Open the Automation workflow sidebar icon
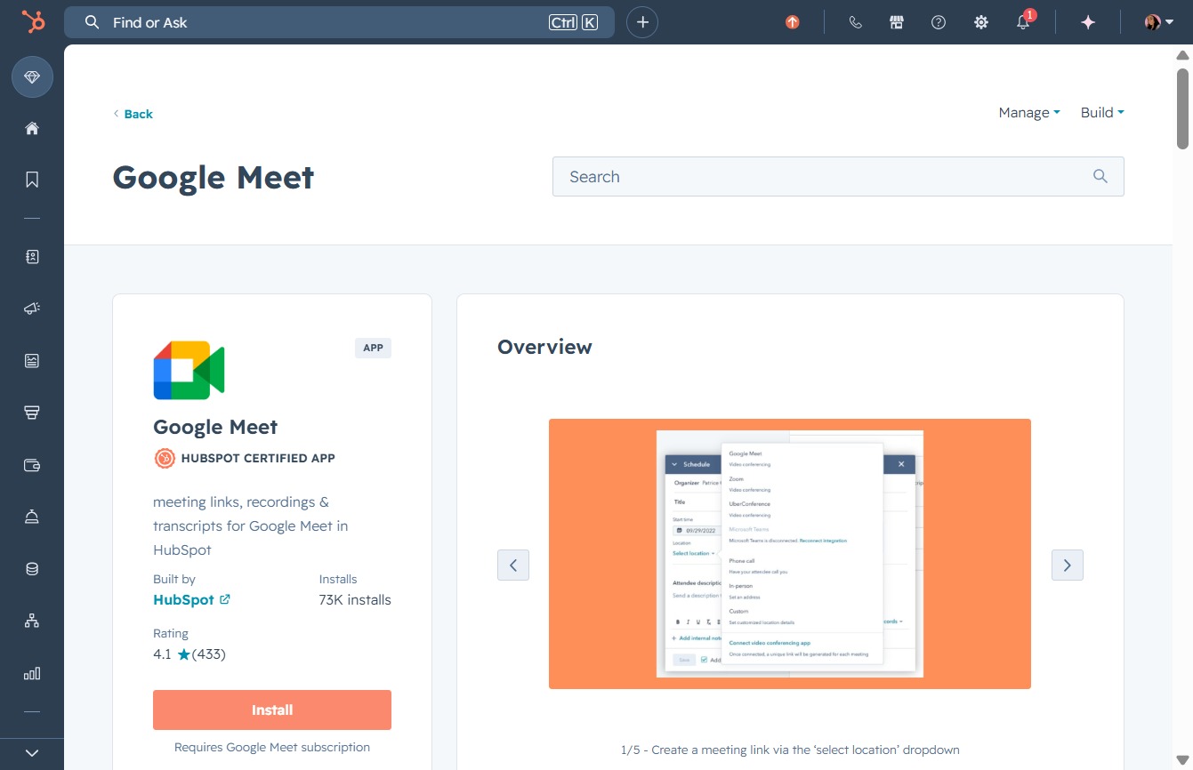The width and height of the screenshot is (1193, 770). (32, 621)
